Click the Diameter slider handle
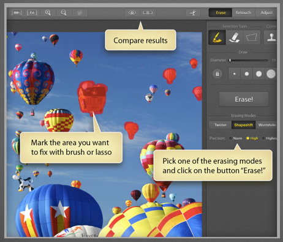This screenshot has height=242, width=283. point(230,60)
